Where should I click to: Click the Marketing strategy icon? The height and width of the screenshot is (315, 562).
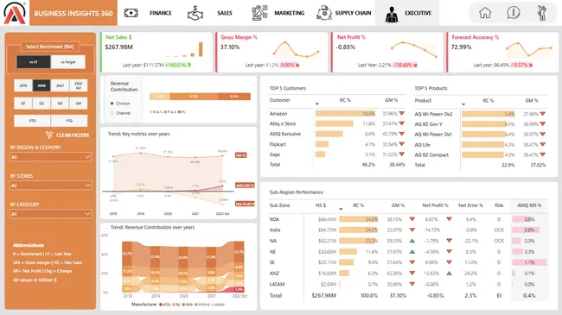[259, 13]
